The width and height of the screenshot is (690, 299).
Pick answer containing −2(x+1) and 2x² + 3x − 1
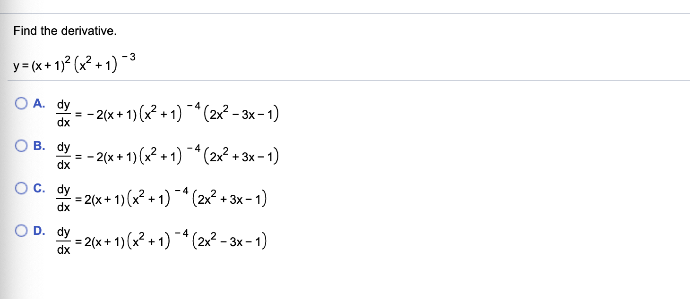21,146
